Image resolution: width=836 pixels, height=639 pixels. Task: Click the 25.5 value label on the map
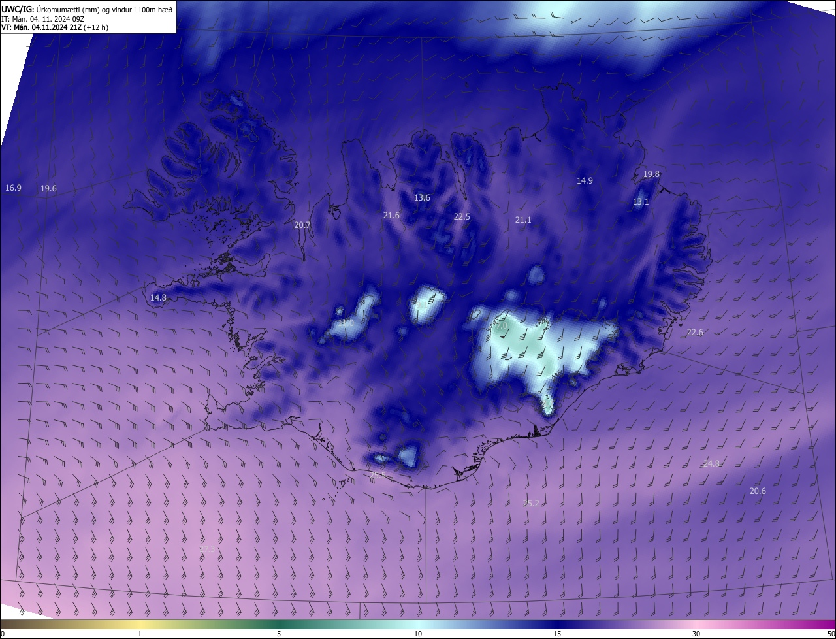[x=378, y=476]
